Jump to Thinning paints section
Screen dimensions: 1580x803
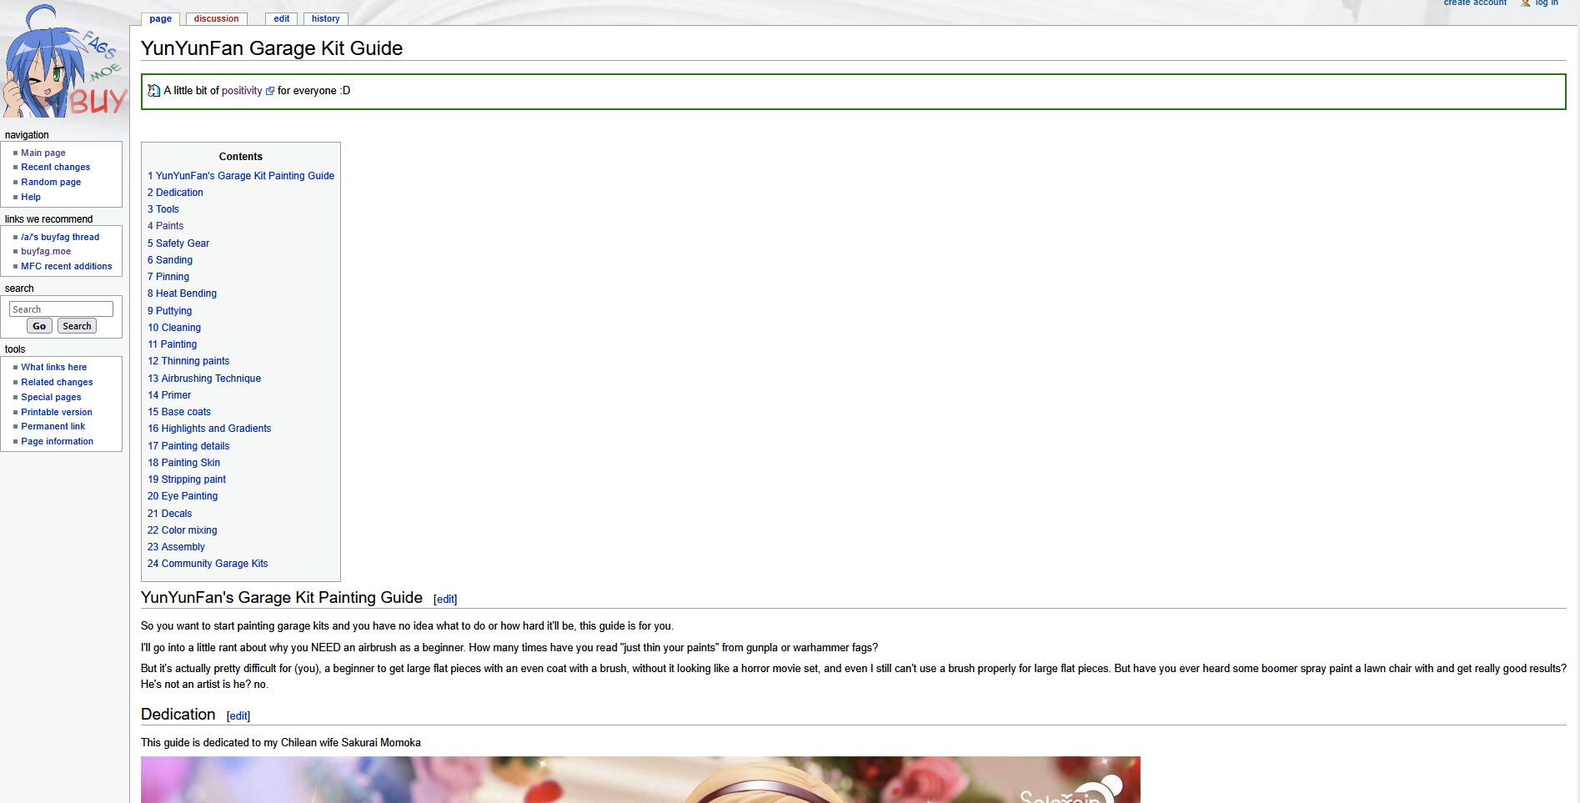click(188, 361)
